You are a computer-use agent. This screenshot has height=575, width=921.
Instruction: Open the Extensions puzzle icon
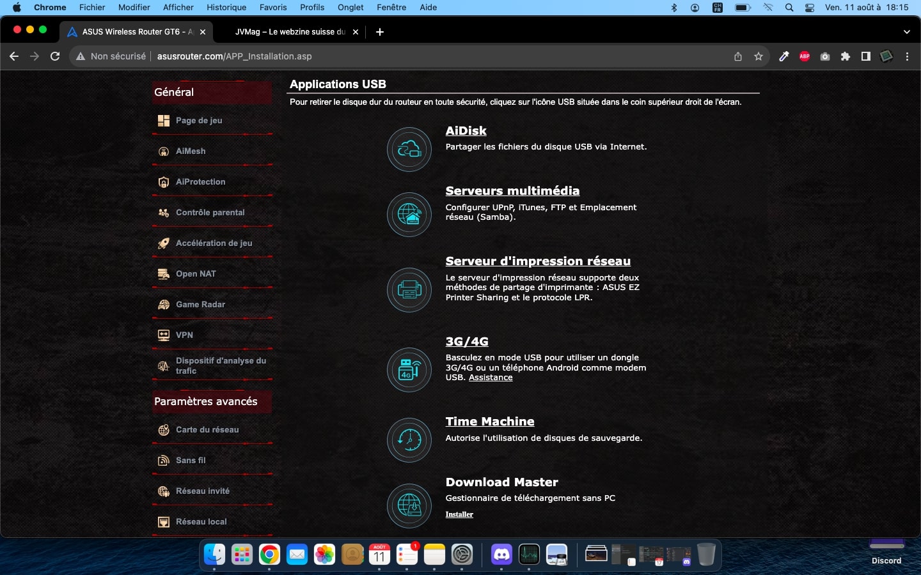click(846, 56)
